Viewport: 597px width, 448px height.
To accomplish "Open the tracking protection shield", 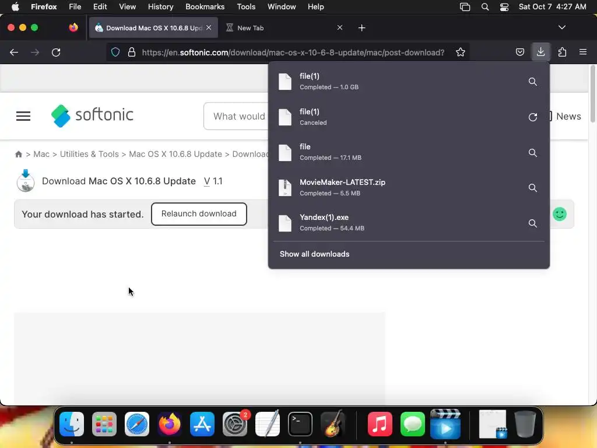I will (115, 52).
